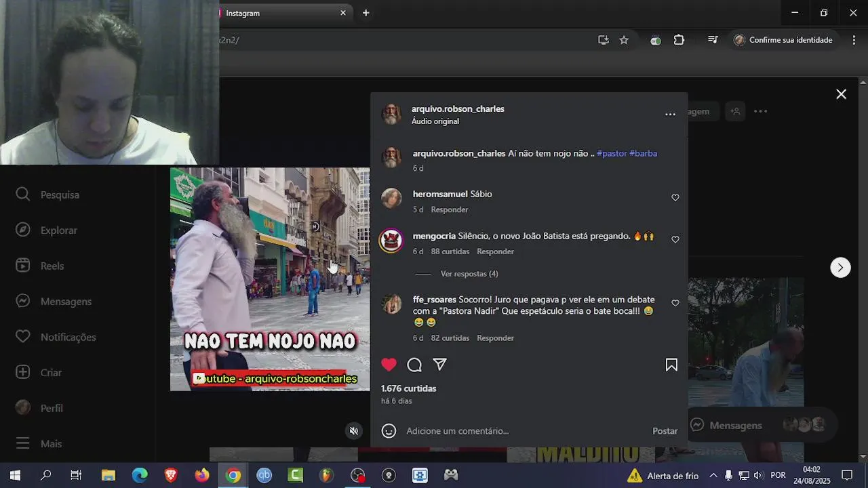Unmute the reel audio
868x488 pixels.
point(353,430)
